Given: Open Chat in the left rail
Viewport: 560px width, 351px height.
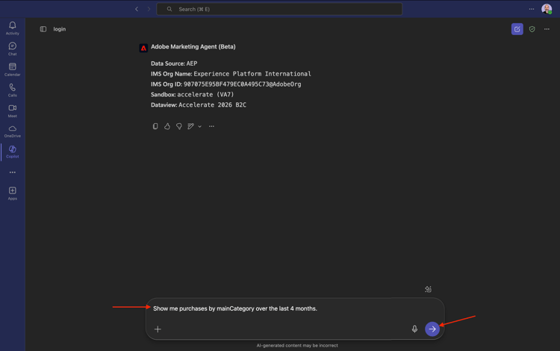Looking at the screenshot, I should (13, 49).
